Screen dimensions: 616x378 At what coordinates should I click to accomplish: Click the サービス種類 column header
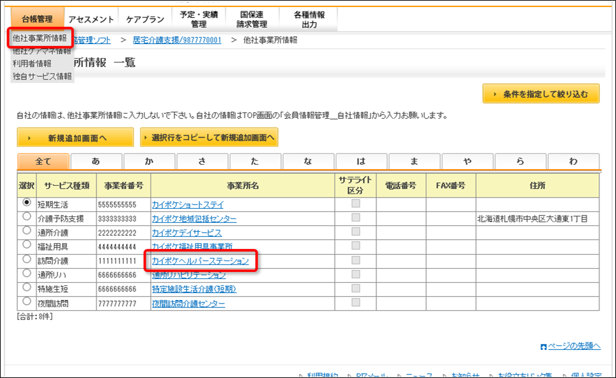coord(66,186)
